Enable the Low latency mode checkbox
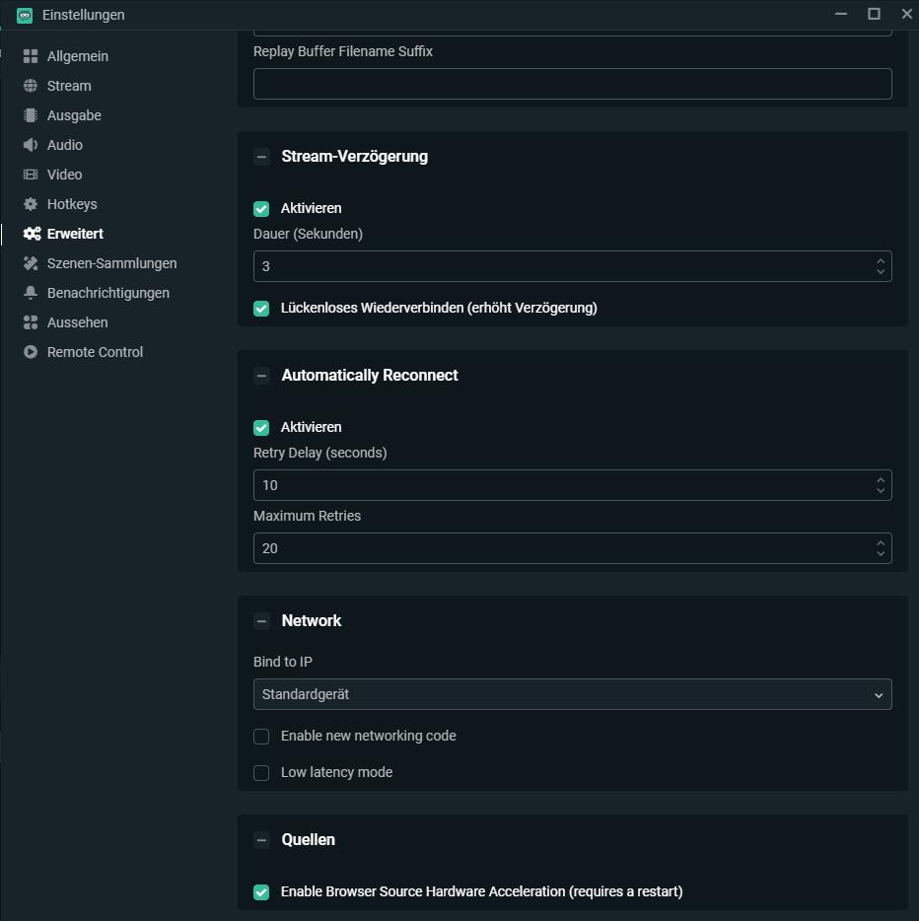Screen dimensions: 919x921 point(261,773)
